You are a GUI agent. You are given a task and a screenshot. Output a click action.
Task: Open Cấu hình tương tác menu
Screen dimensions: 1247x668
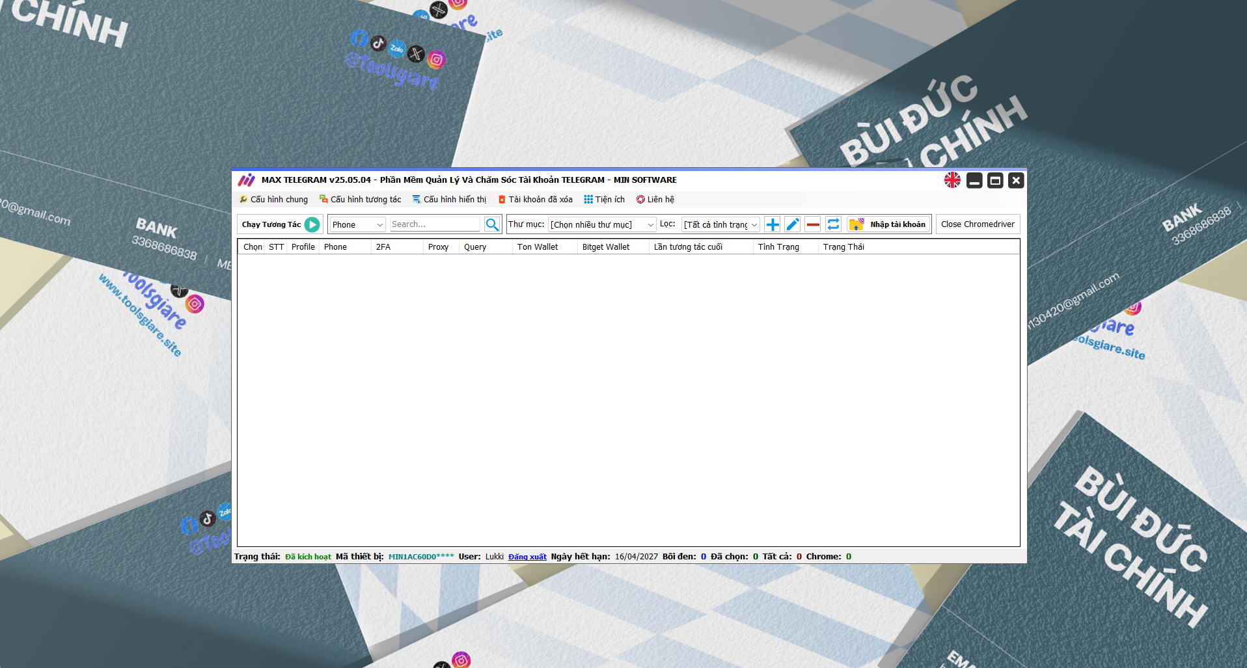(360, 199)
